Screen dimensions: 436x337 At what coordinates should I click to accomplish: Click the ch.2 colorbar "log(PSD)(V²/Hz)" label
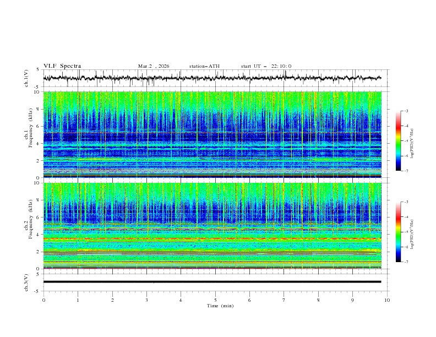[x=412, y=235]
